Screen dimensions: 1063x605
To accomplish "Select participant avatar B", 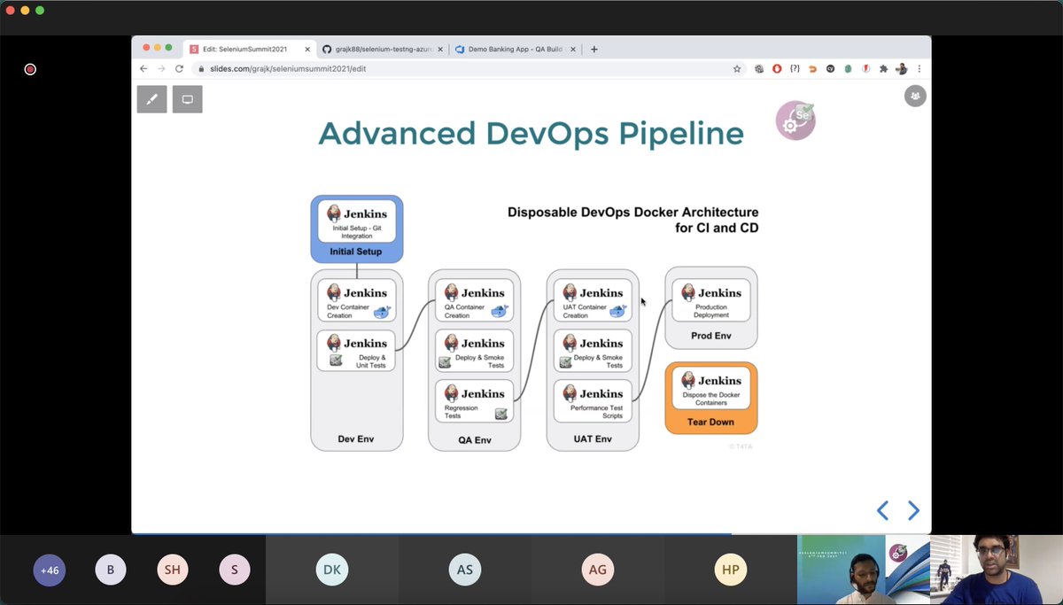I will (111, 570).
